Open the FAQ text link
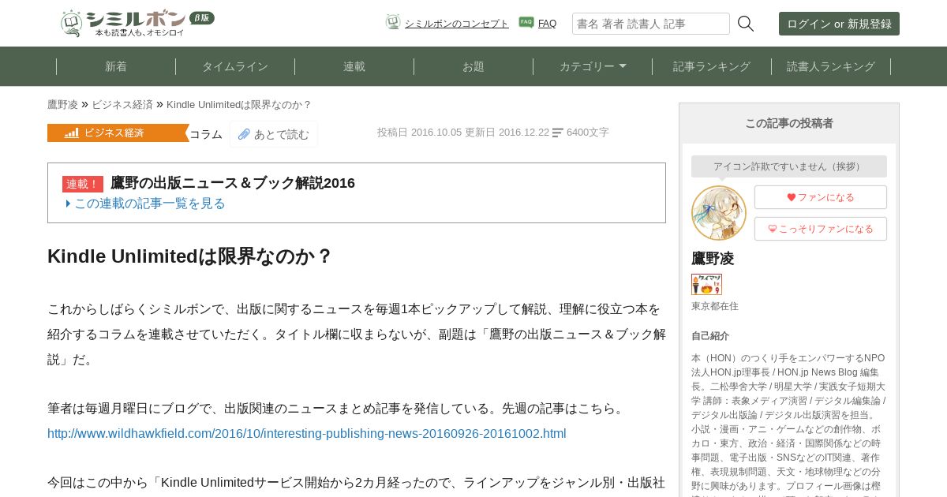This screenshot has width=947, height=497. coord(547,24)
